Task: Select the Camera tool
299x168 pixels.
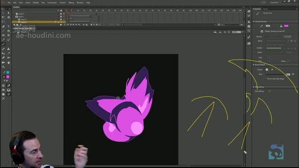Action: tap(3, 63)
